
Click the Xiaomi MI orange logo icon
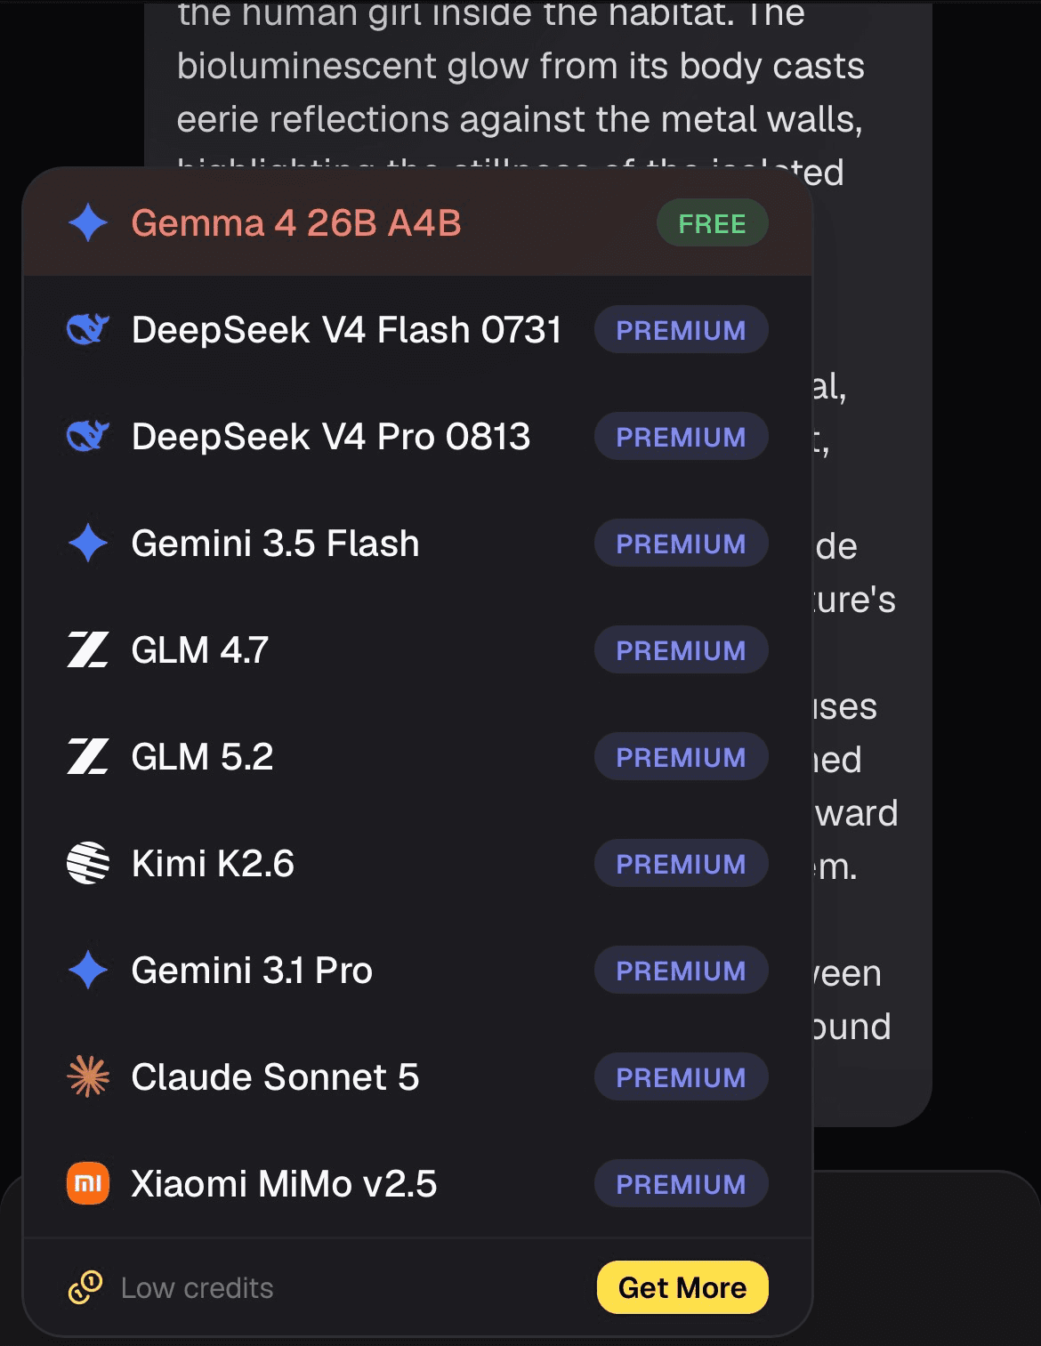88,1183
